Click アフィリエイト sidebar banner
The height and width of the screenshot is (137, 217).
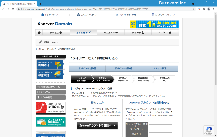point(51,122)
